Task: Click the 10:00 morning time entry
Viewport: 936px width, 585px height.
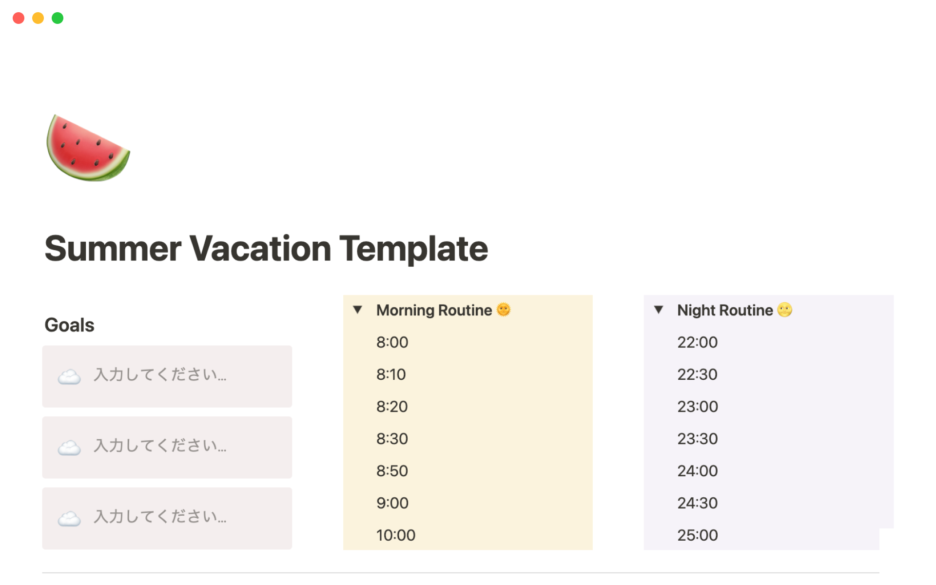Action: coord(396,535)
